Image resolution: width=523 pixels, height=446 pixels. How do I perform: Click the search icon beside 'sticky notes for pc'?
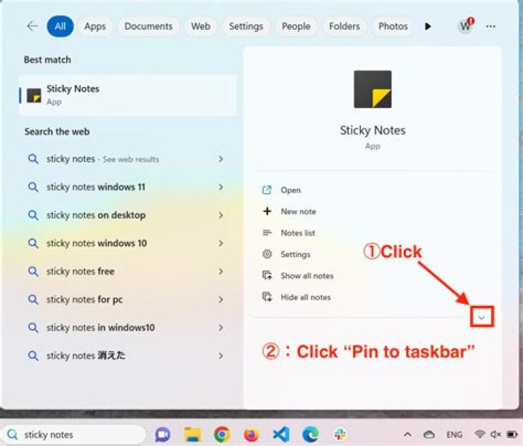[x=33, y=299]
